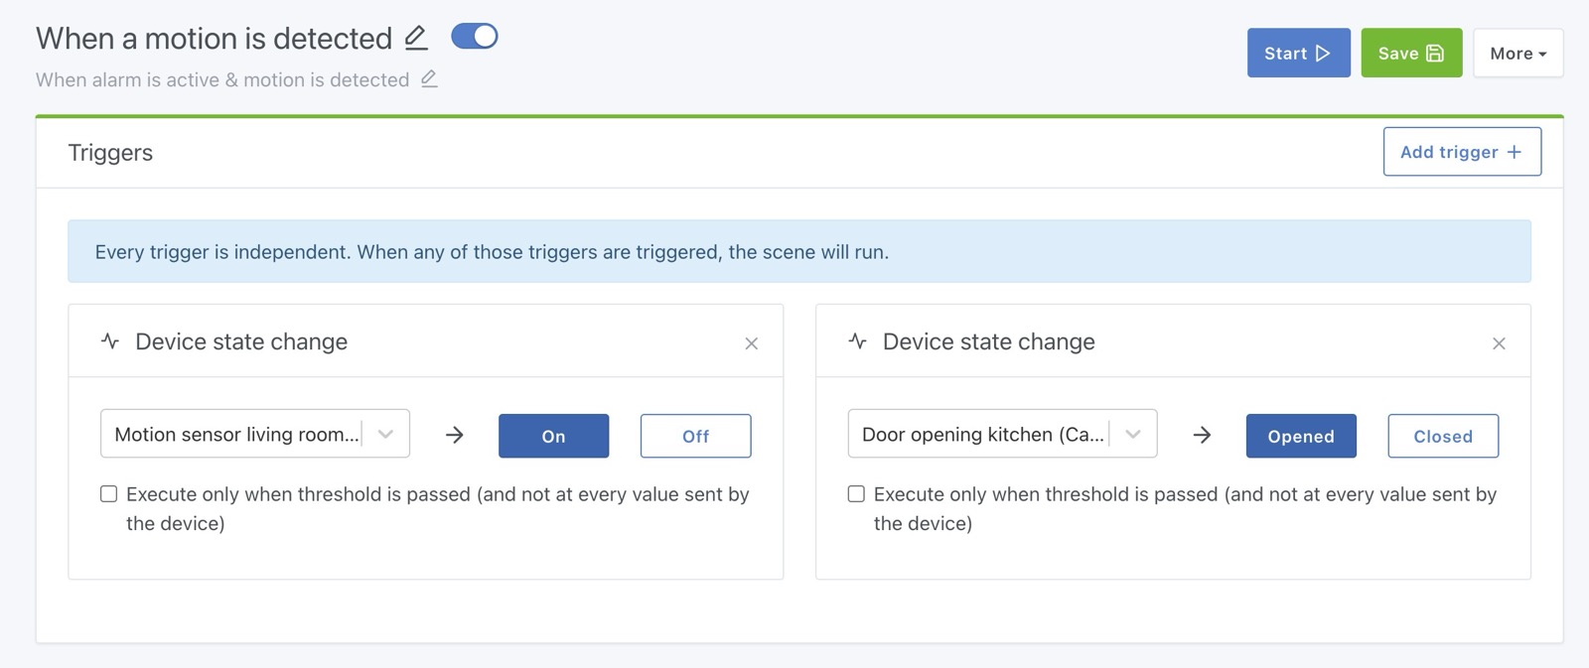
Task: Enable threshold checkbox for door opening trigger
Action: (x=856, y=494)
